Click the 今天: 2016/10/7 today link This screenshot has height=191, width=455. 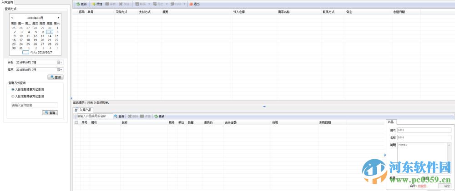(41, 52)
